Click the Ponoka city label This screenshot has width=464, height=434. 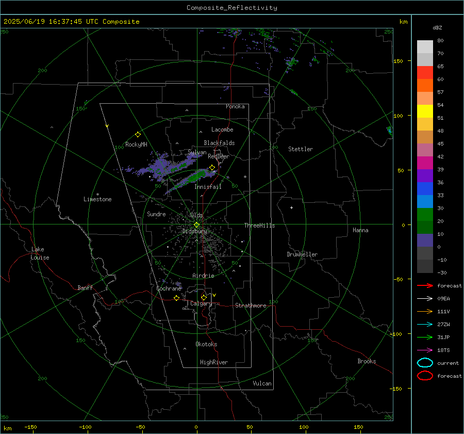(x=235, y=106)
